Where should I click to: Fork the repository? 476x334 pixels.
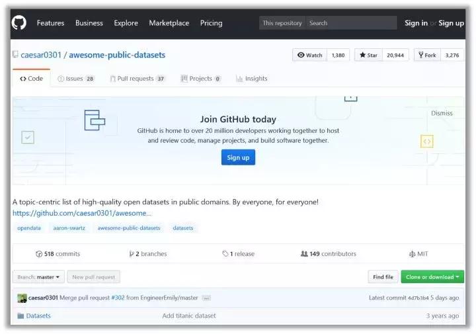426,55
